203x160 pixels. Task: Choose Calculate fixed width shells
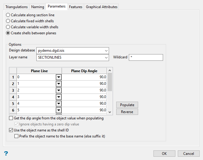click(8, 21)
